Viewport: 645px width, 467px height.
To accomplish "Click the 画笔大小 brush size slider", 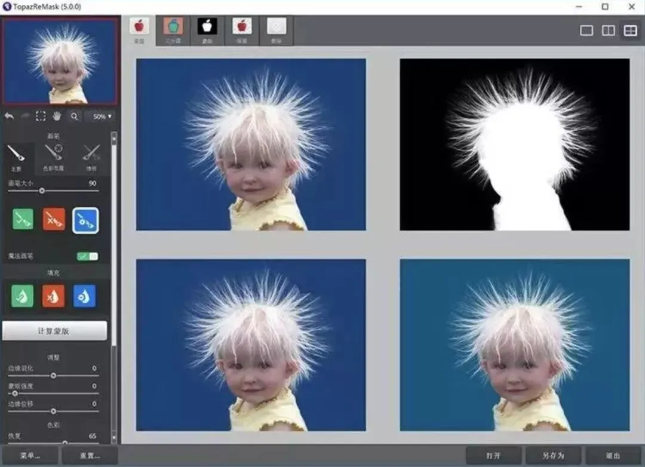I will point(42,191).
